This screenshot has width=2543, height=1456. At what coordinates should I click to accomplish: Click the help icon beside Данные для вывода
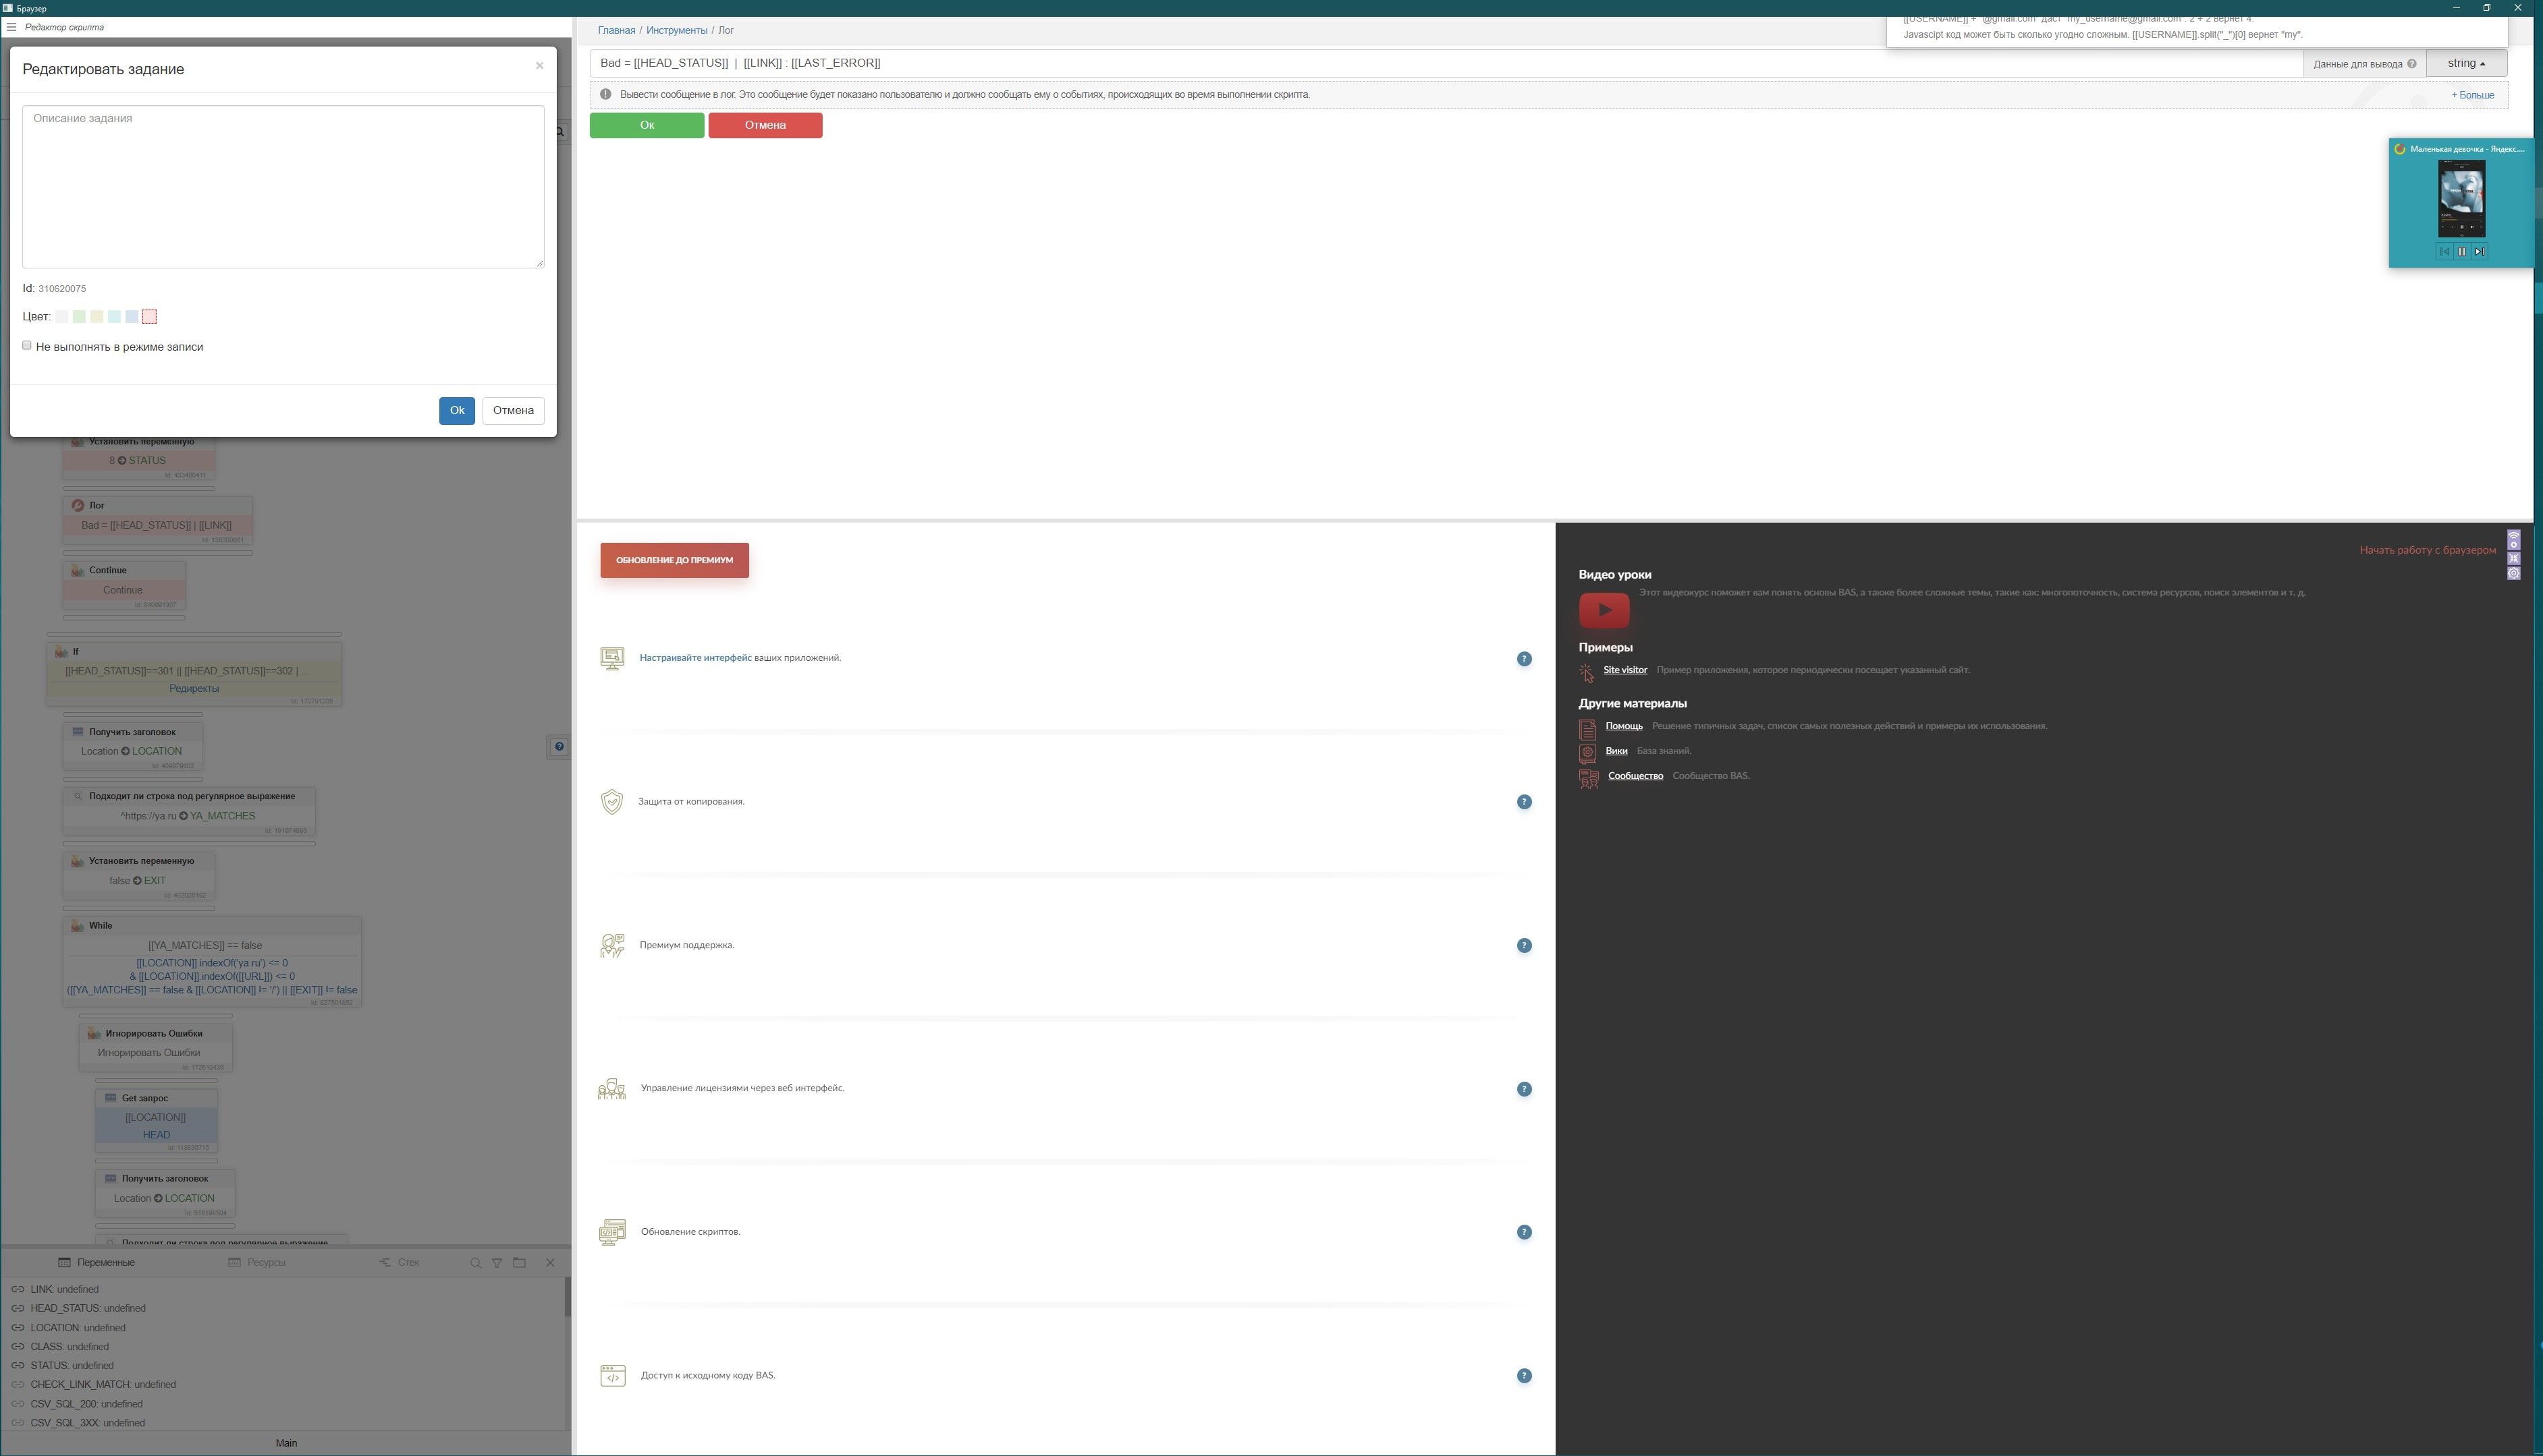(x=2411, y=64)
